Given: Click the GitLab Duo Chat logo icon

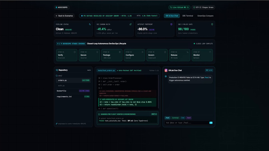Looking at the screenshot, I should coord(166,70).
